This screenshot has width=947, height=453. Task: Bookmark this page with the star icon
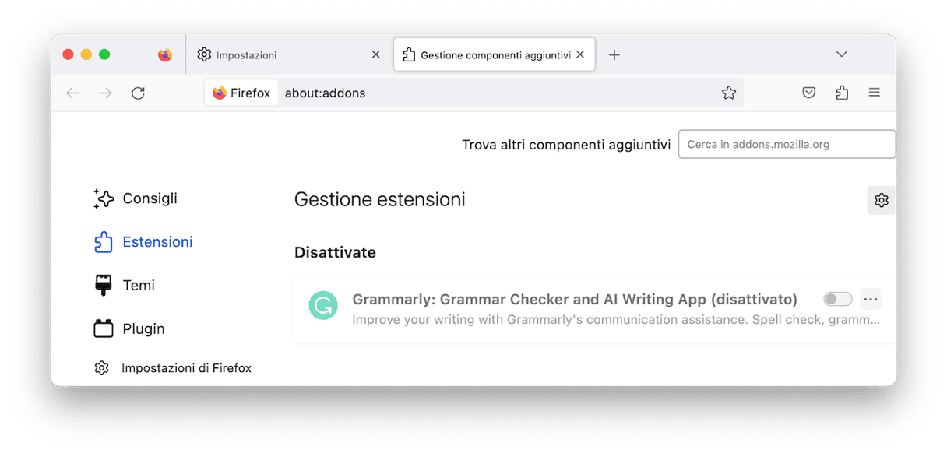tap(729, 93)
